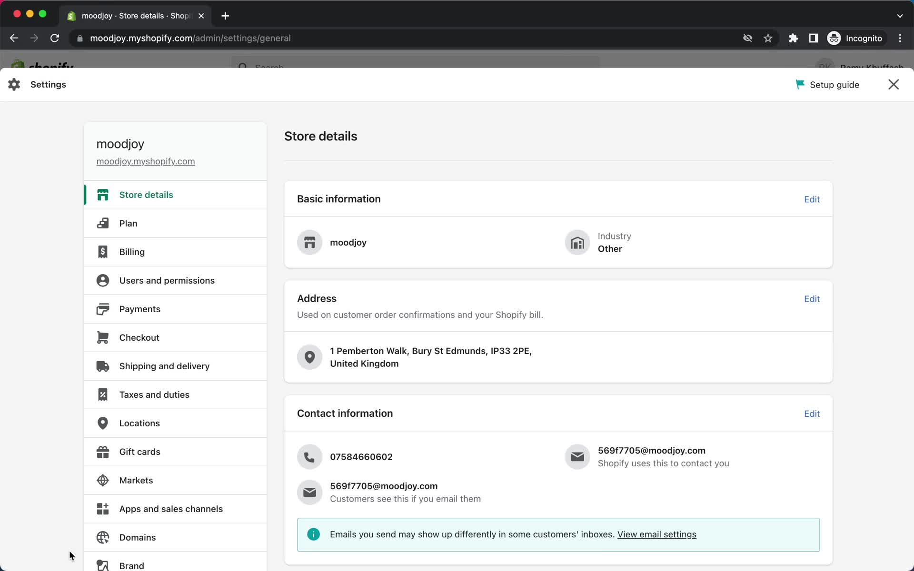Screen dimensions: 914x571
Task: Click the Apps and sales channels grid icon
Action: (x=103, y=509)
